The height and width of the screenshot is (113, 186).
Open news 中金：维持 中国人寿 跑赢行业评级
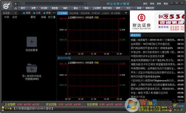[x=149, y=93]
